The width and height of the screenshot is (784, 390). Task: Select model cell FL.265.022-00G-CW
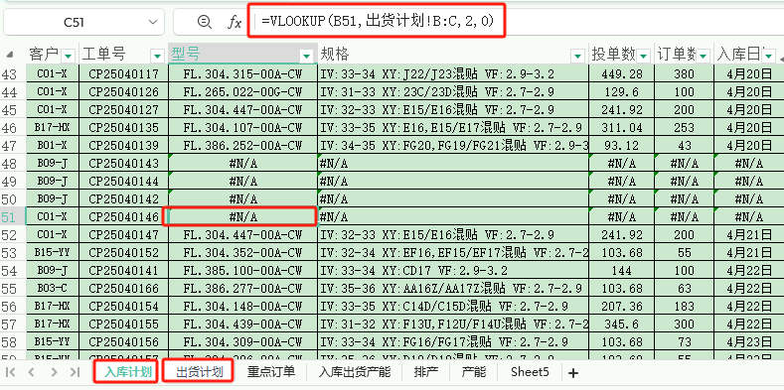tap(243, 92)
